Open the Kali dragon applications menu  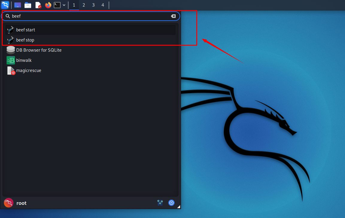[x=5, y=4]
